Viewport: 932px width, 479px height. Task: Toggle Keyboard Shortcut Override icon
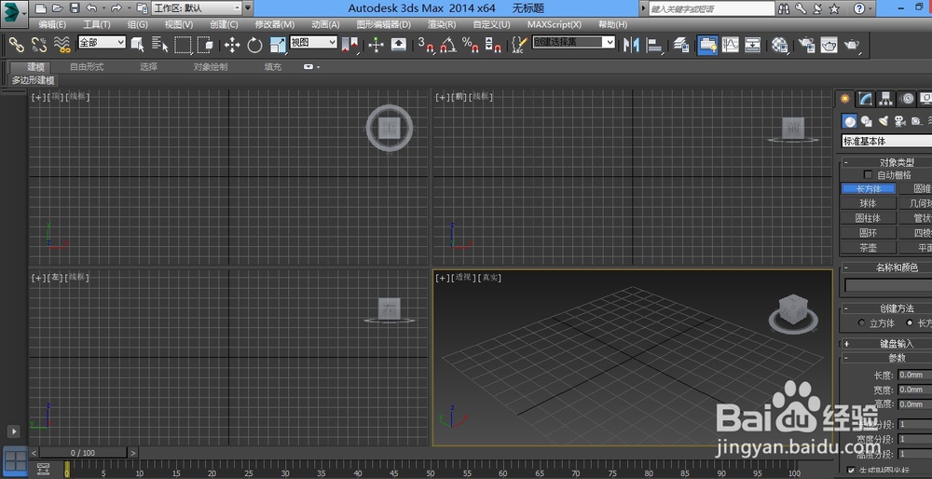click(x=398, y=45)
